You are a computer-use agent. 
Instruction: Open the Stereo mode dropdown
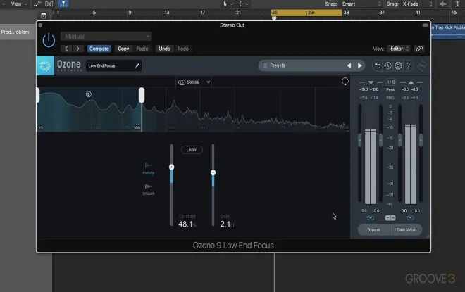194,82
